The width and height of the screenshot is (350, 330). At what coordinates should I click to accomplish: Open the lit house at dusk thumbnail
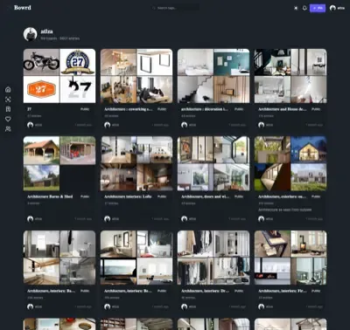(x=309, y=149)
